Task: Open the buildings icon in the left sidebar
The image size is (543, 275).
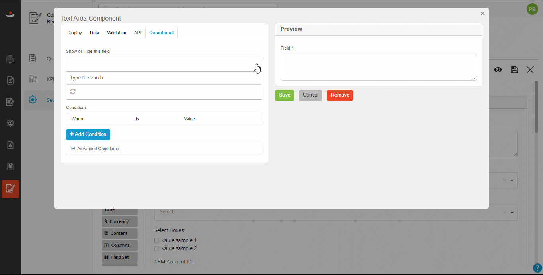Action: (10, 59)
